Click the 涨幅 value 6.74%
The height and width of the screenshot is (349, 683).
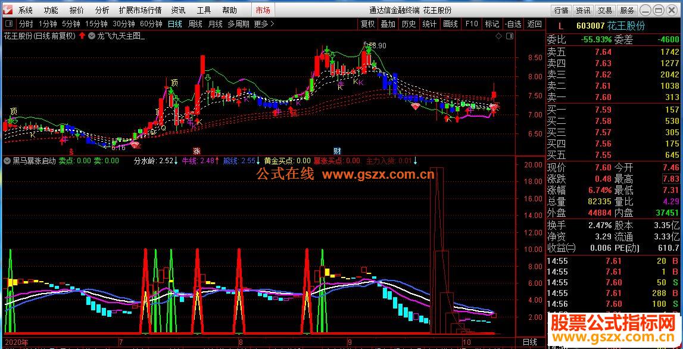[x=600, y=191]
